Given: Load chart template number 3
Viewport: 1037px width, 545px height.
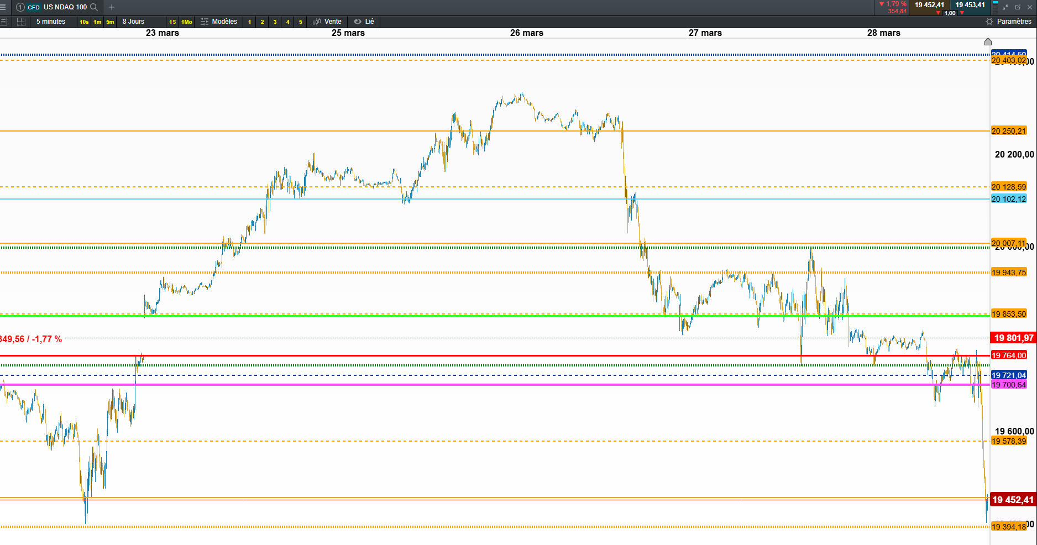Looking at the screenshot, I should (x=275, y=22).
